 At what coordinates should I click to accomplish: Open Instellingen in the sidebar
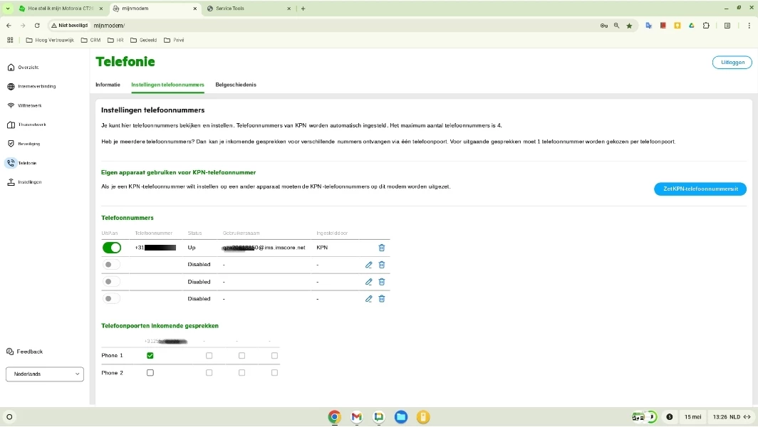(25, 182)
